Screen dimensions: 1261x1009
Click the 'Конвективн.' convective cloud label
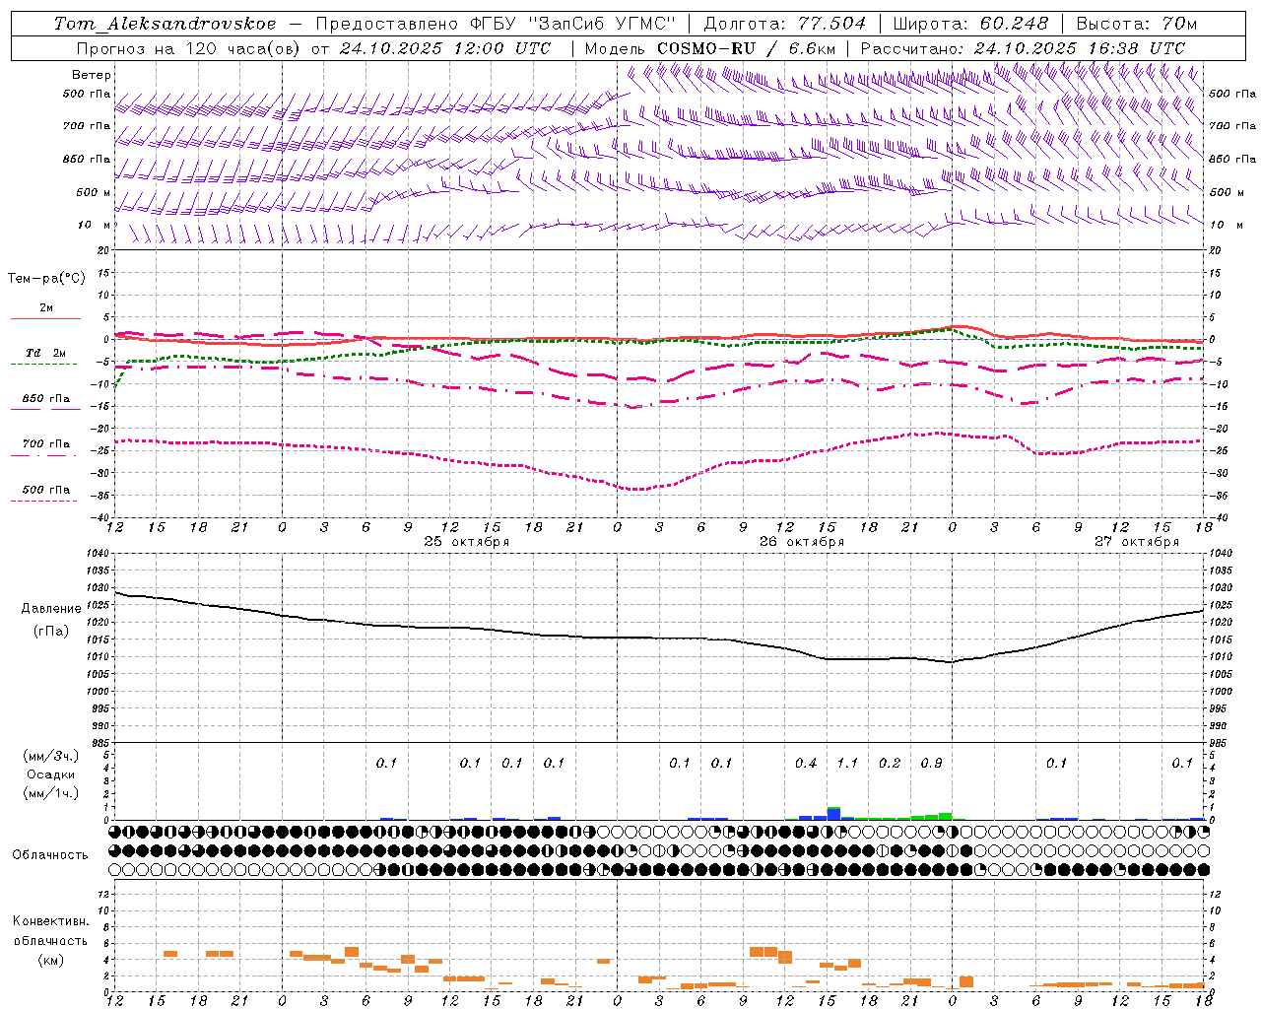50,921
